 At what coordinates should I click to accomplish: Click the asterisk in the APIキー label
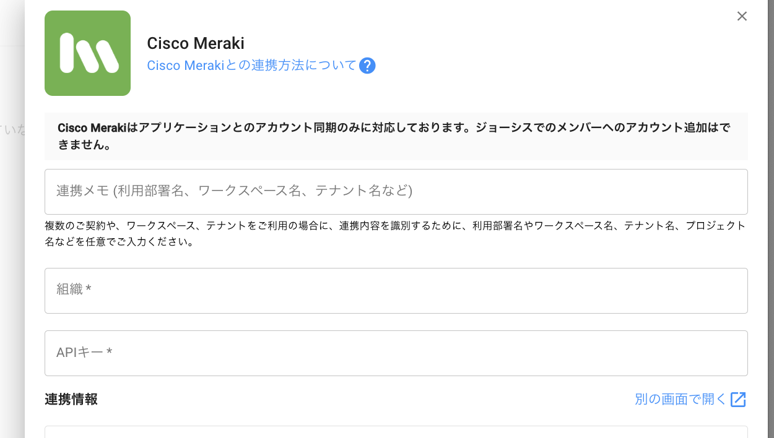pyautogui.click(x=110, y=353)
